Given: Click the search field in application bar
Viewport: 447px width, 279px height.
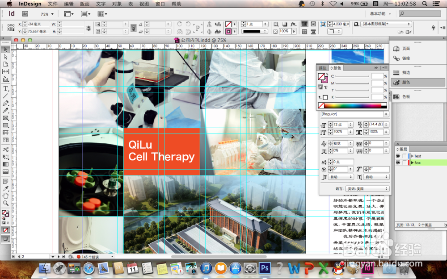Looking at the screenshot, I should click(420, 14).
